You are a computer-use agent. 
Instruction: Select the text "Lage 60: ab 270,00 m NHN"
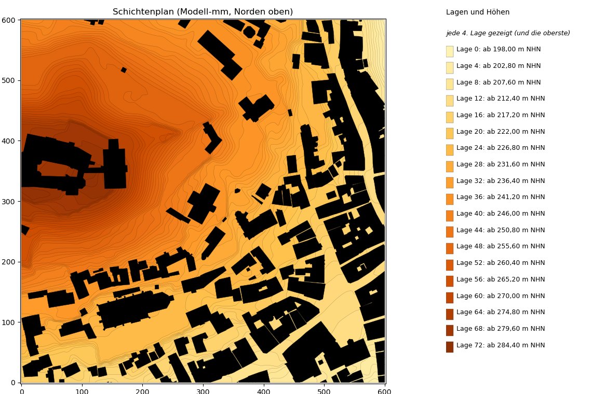(501, 296)
